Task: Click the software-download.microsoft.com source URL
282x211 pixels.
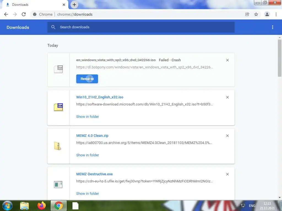Action: [x=144, y=104]
